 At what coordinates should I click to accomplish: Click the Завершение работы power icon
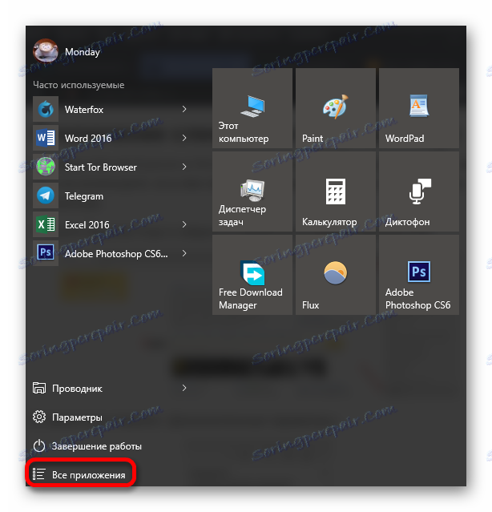39,445
